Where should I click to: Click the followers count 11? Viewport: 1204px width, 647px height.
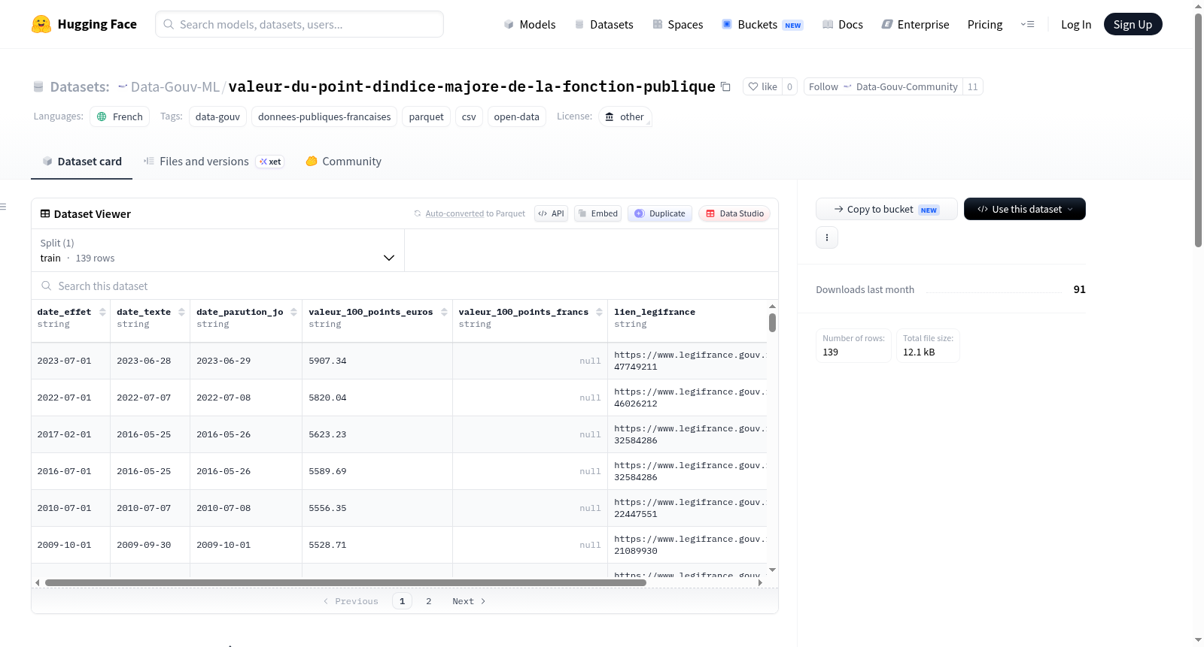(972, 86)
